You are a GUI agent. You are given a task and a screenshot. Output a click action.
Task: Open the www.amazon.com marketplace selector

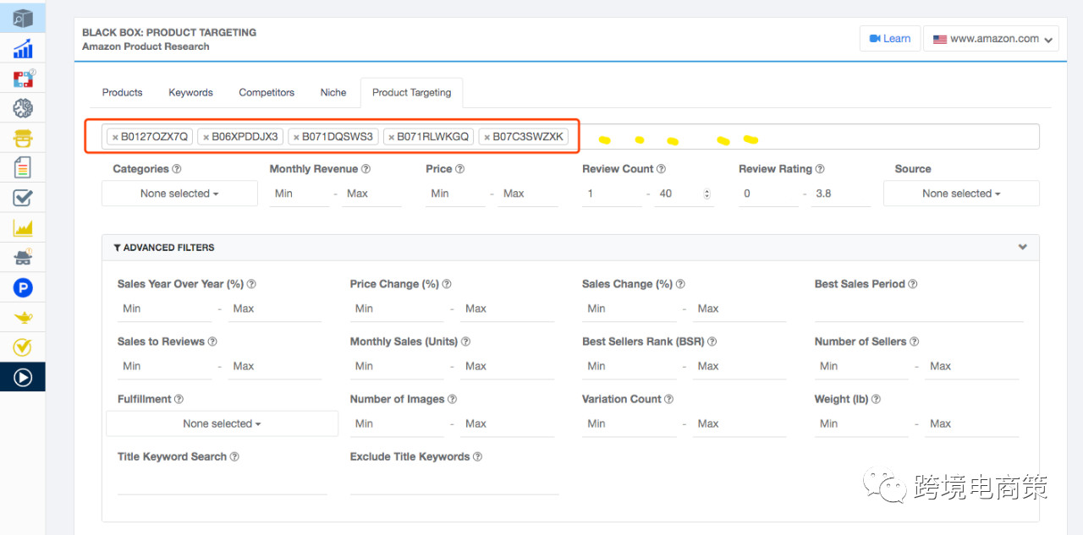[x=991, y=39]
